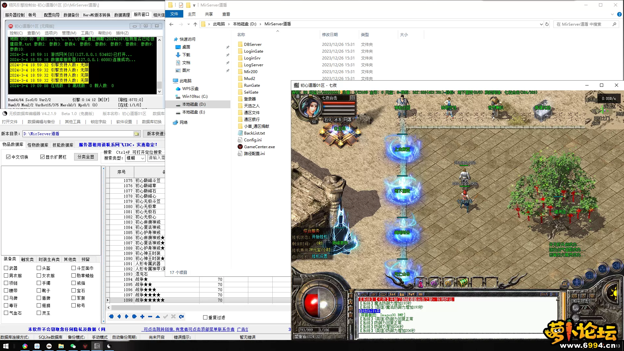Browse for version directory folder icon
The image size is (624, 351).
[x=136, y=134]
